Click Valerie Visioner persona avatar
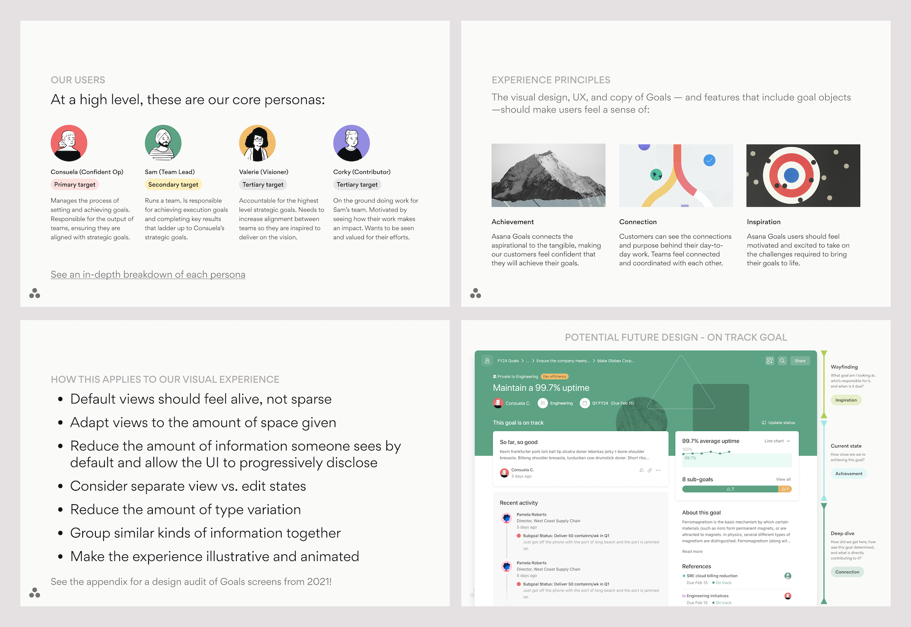Screen dimensions: 911x627 pyautogui.click(x=257, y=143)
